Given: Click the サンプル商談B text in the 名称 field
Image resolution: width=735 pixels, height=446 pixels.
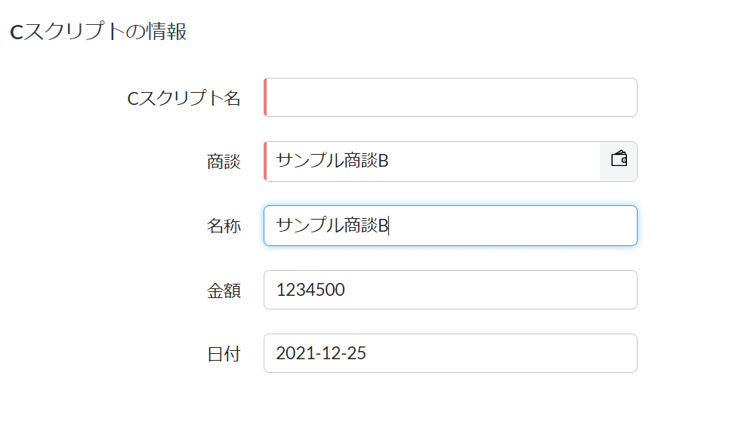Looking at the screenshot, I should pyautogui.click(x=332, y=225).
